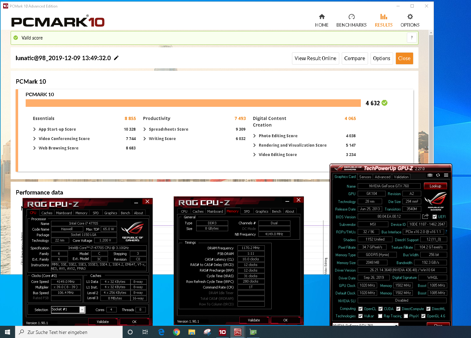Click the Bus Interface question mark in GPU-Z

[446, 232]
